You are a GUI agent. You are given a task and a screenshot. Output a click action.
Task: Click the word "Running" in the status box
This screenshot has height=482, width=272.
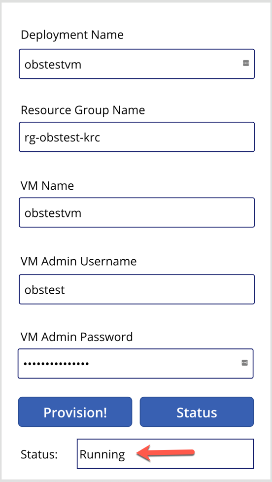tap(102, 454)
